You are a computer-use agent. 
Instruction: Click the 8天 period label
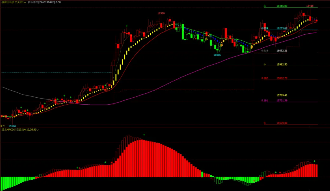2,126
